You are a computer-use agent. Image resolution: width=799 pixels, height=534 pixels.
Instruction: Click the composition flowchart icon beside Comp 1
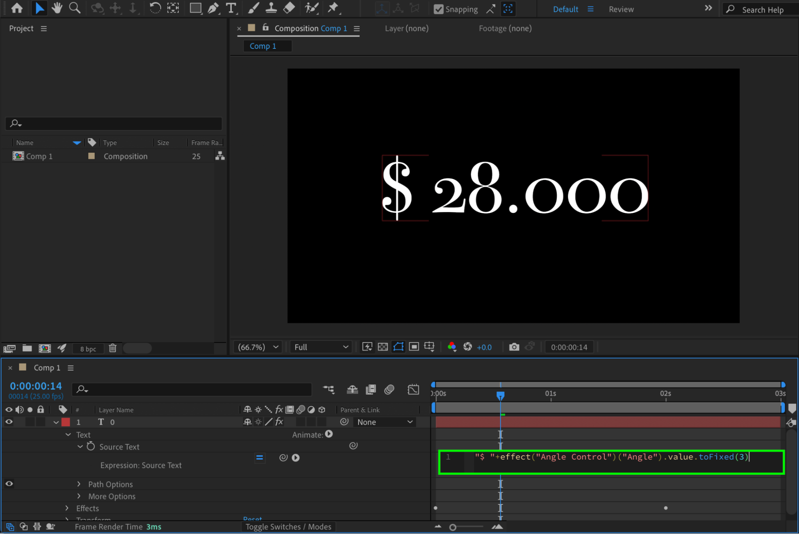pyautogui.click(x=220, y=156)
